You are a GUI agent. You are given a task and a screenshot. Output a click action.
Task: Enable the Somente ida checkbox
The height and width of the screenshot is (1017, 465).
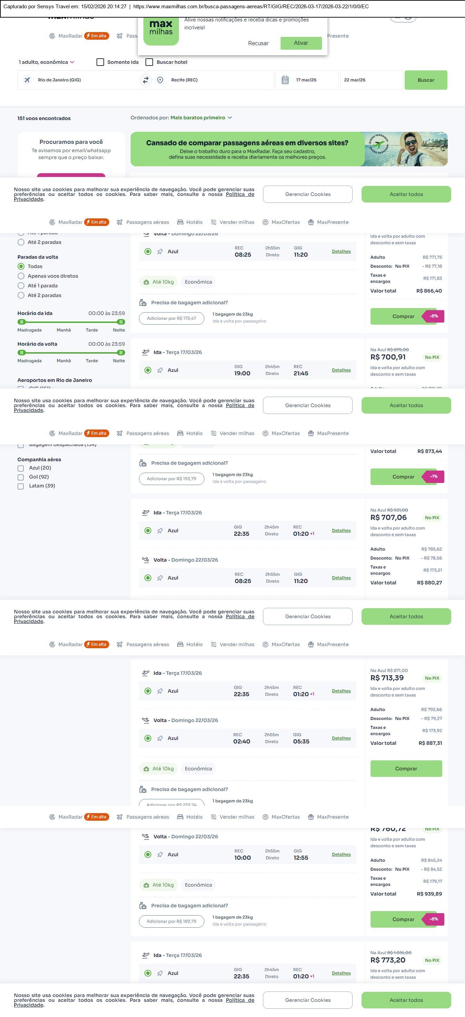[100, 62]
